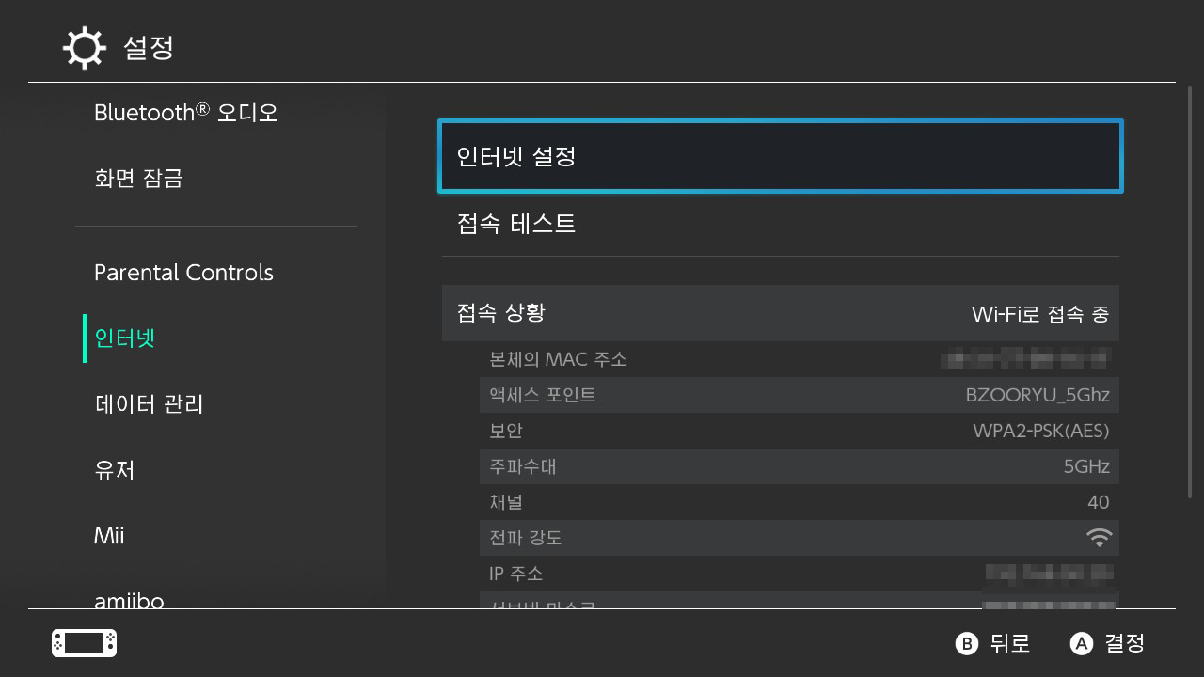Viewport: 1204px width, 677px height.
Task: Click the Switch console controller icon
Action: click(84, 643)
